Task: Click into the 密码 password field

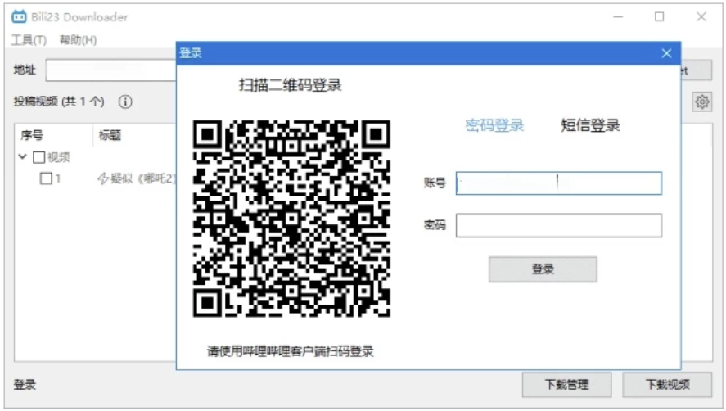Action: (558, 225)
